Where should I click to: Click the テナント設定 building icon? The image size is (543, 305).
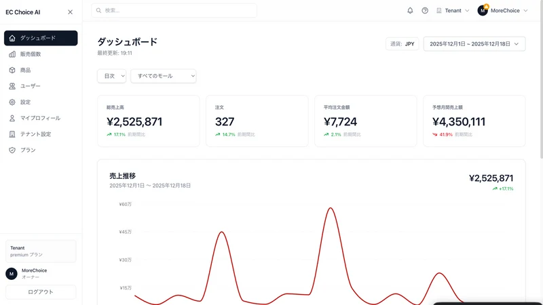(12, 134)
